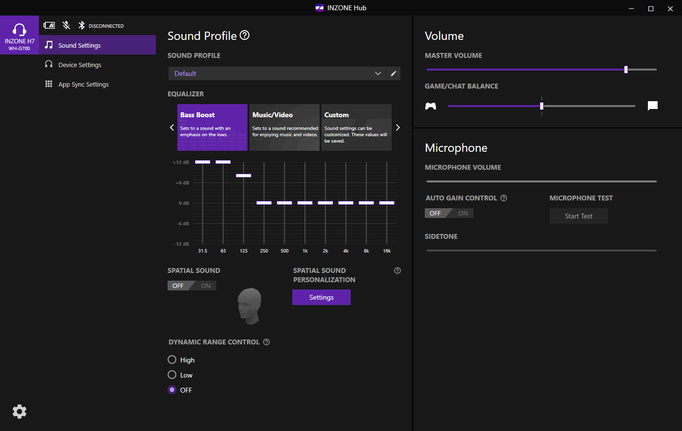The image size is (682, 431).
Task: Click the Microphone Volume slider track
Action: (542, 181)
